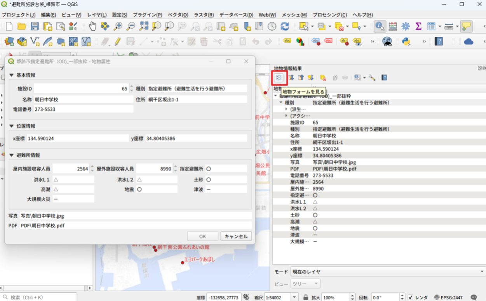Collapse the 基本情報 group
486x301 pixels.
(x=12, y=75)
